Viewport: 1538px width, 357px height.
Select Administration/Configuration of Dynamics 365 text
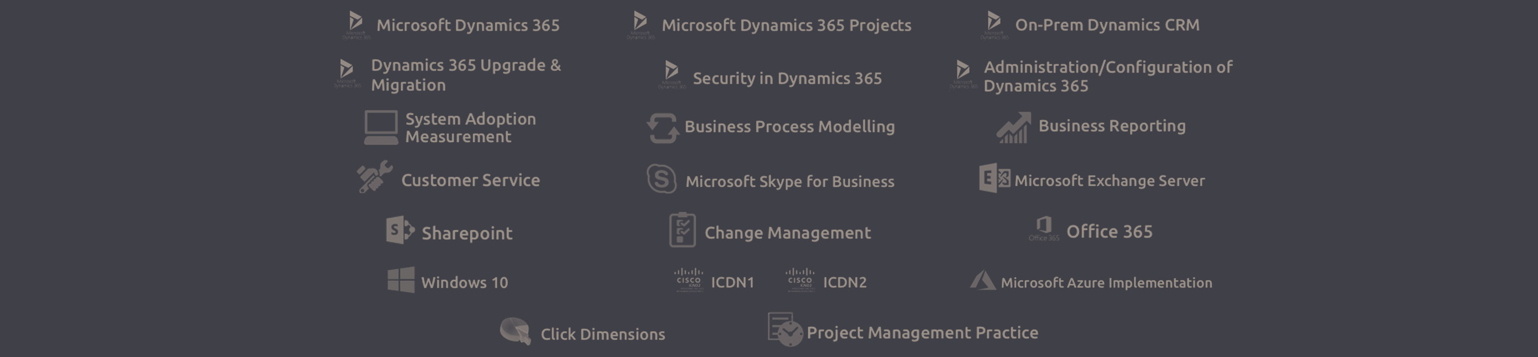1108,76
